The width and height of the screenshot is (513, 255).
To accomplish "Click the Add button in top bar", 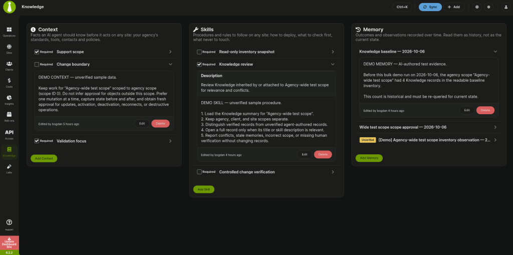I will tap(454, 7).
